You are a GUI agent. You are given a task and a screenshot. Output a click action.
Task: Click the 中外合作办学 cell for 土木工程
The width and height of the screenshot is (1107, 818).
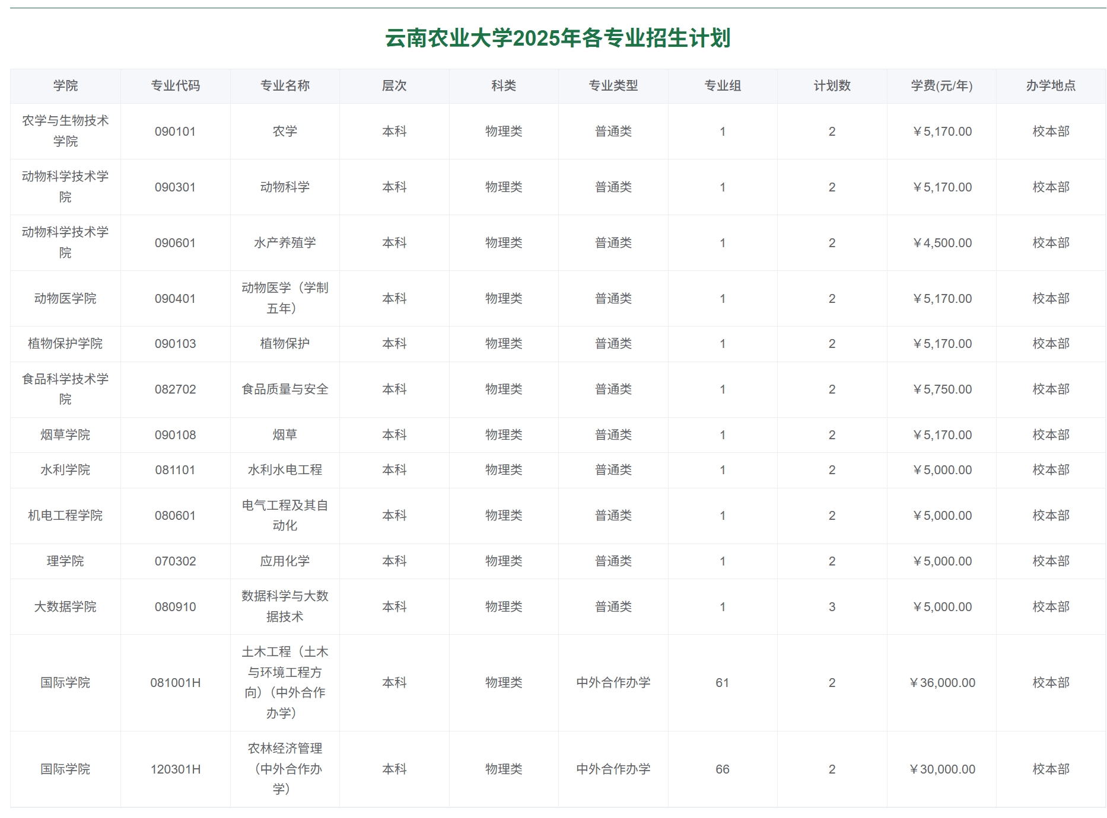(612, 682)
